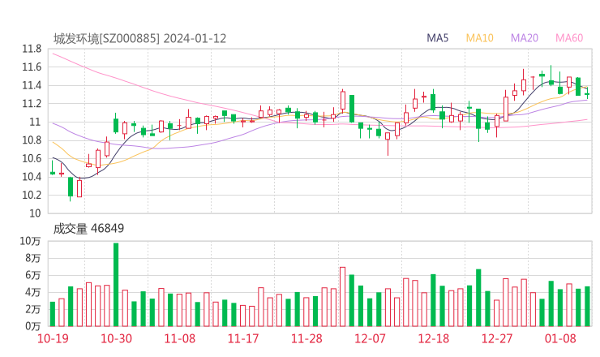Click the first green volume bar at 10-19
Image resolution: width=600 pixels, height=357 pixels.
(53, 314)
